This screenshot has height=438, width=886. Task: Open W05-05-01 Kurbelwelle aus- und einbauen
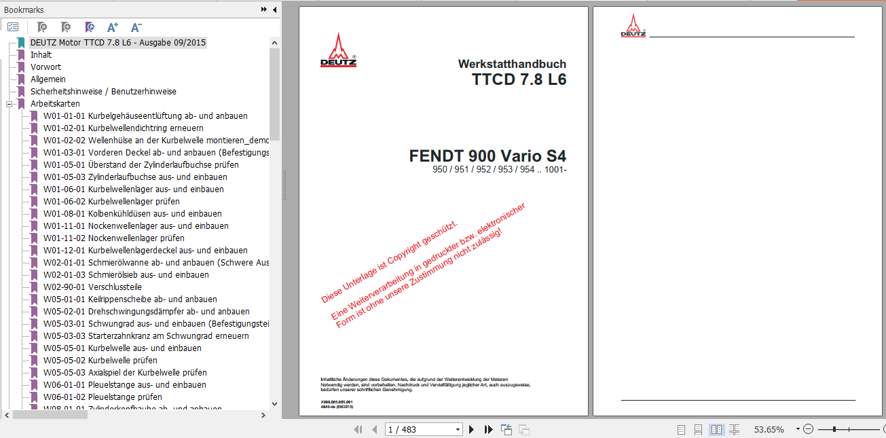click(x=123, y=348)
